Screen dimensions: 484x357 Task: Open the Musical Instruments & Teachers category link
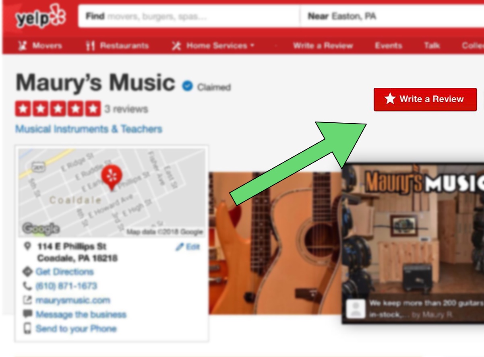coord(89,129)
